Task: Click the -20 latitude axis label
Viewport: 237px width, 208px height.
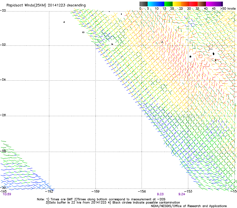Action: (3, 11)
